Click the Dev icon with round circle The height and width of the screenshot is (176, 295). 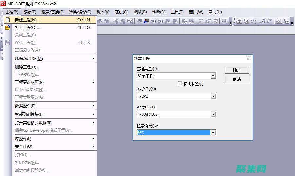click(x=184, y=21)
